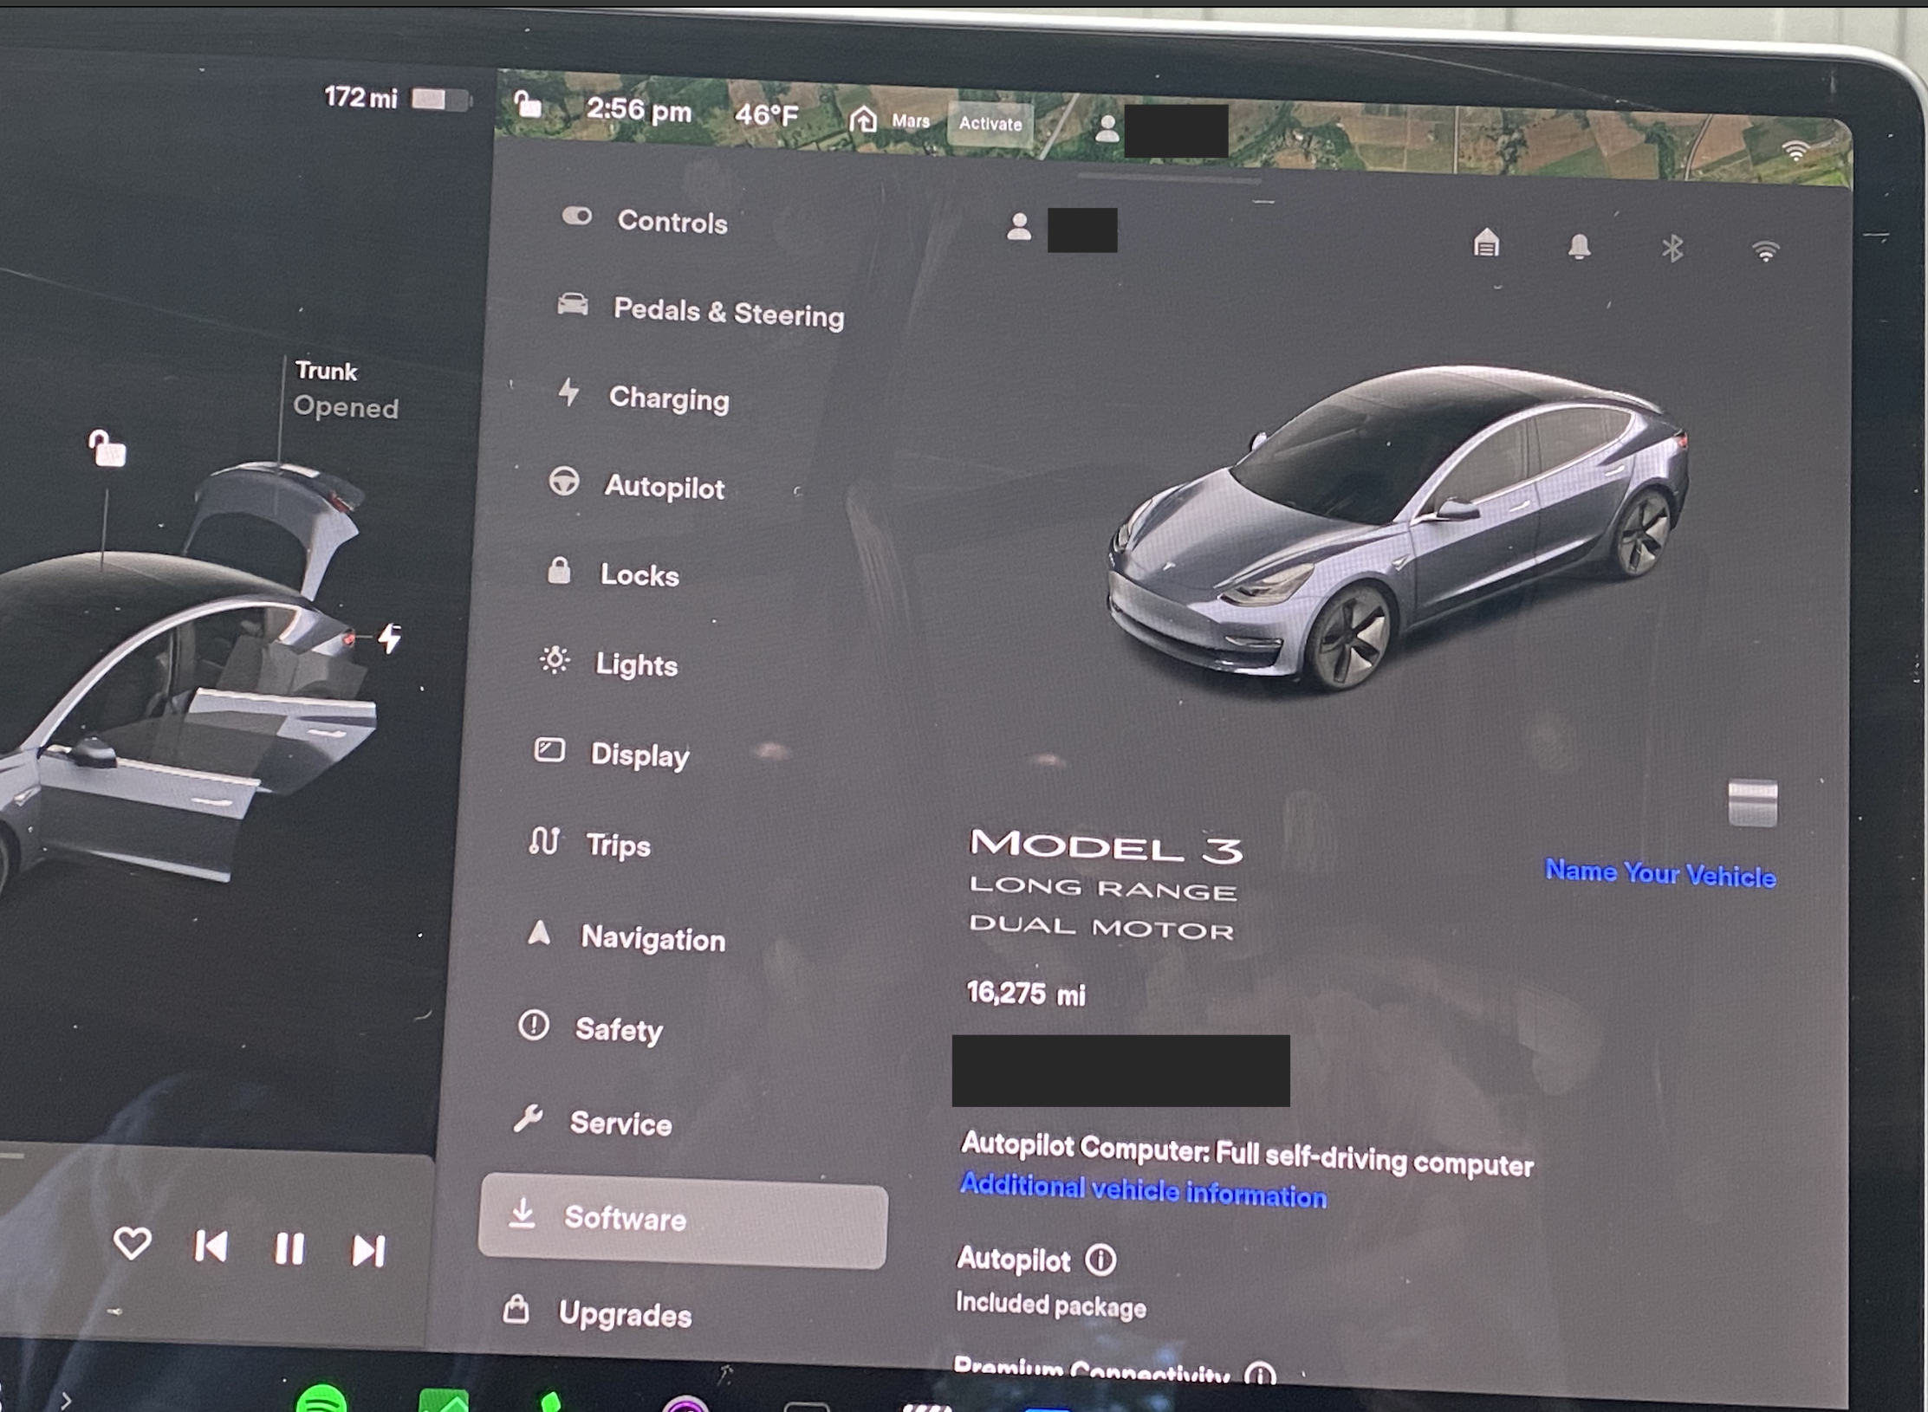1928x1412 pixels.
Task: Tap the charge port lightning bolt icon
Action: tap(391, 638)
